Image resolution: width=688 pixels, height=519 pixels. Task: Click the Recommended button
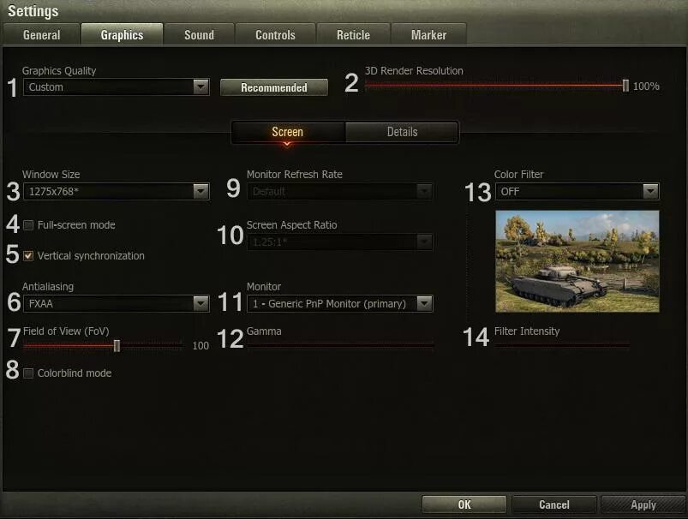(x=274, y=87)
